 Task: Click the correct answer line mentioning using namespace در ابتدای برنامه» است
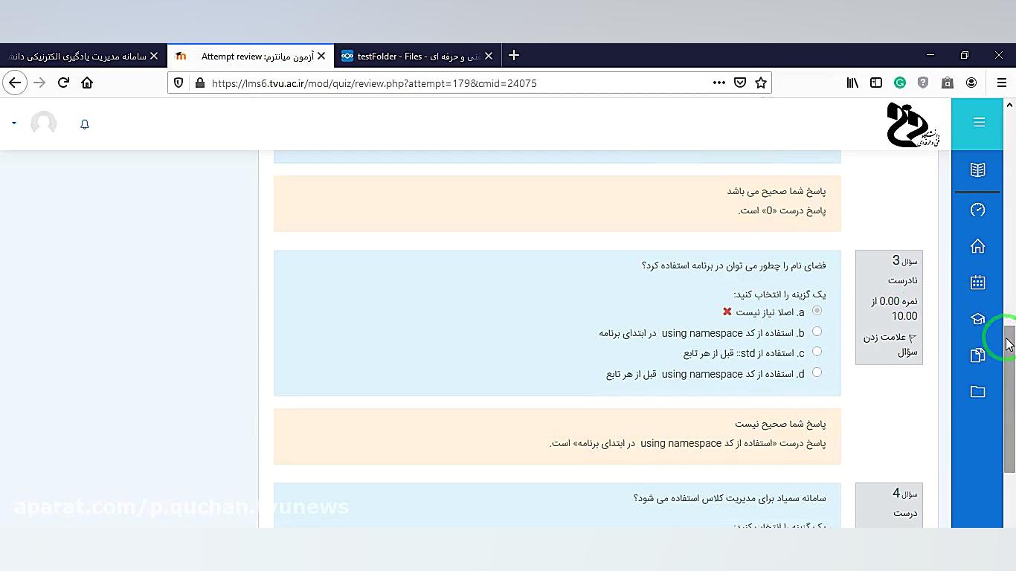687,443
